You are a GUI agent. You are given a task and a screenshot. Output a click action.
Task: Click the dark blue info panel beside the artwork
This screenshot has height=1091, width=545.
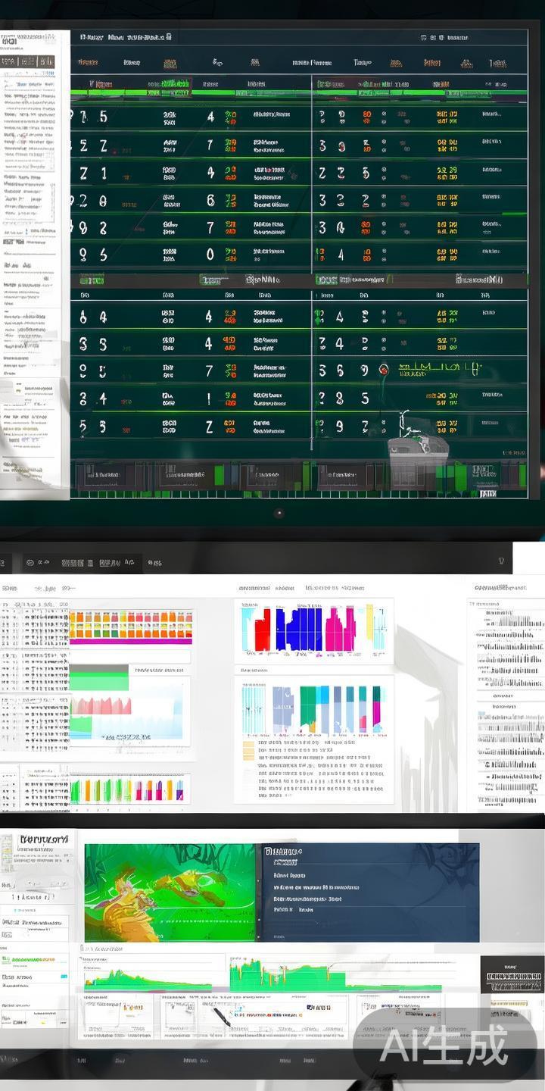tap(370, 892)
